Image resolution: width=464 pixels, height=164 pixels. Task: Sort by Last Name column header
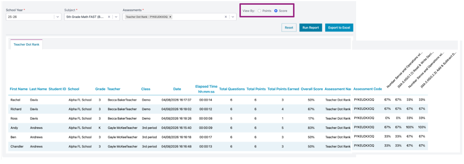(38, 89)
